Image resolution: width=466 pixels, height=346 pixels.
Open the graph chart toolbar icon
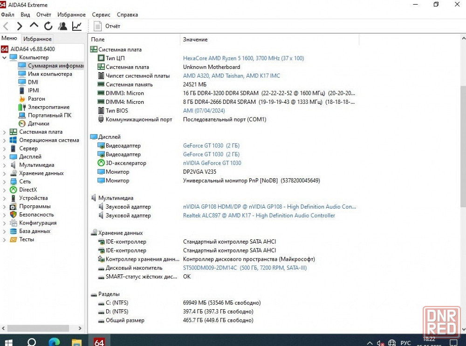77,26
